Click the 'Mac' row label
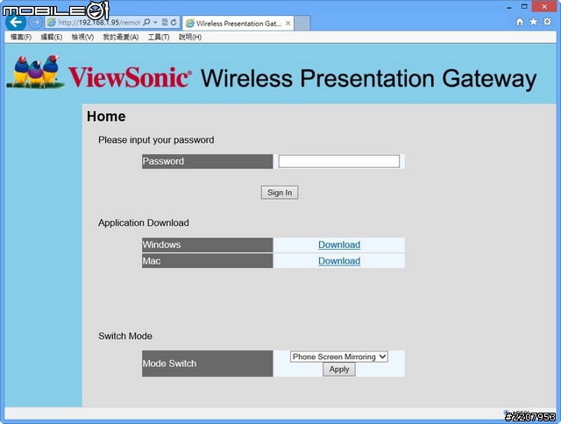Viewport: 561px width, 424px height. click(208, 261)
